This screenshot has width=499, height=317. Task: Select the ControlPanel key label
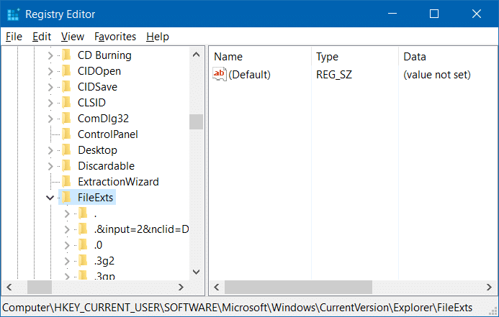point(108,134)
